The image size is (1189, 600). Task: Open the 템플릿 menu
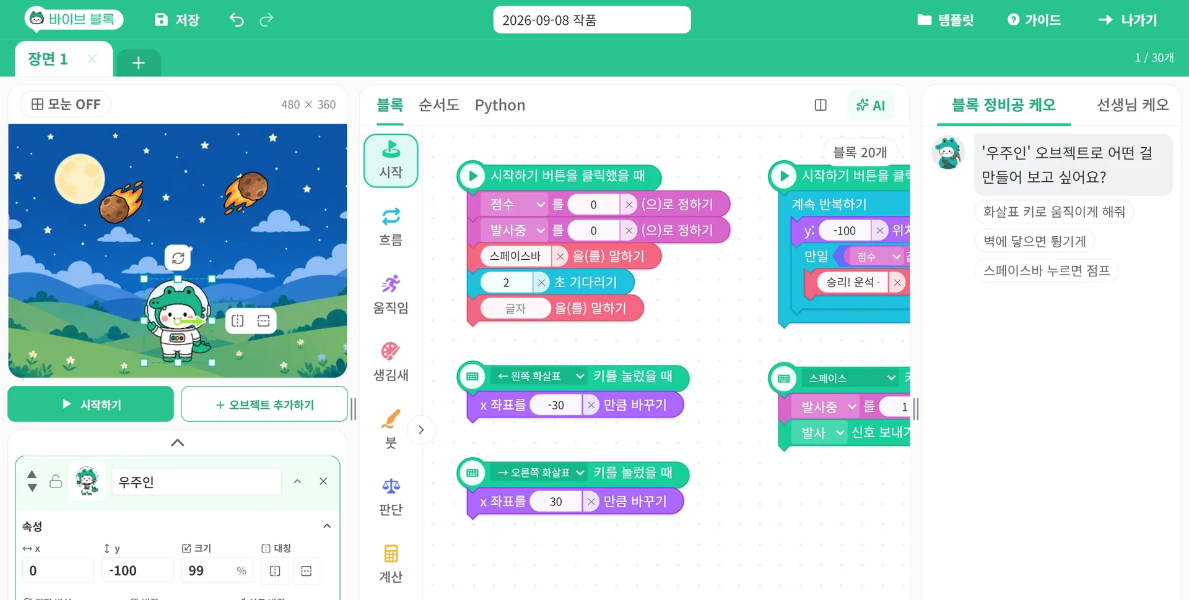(946, 20)
